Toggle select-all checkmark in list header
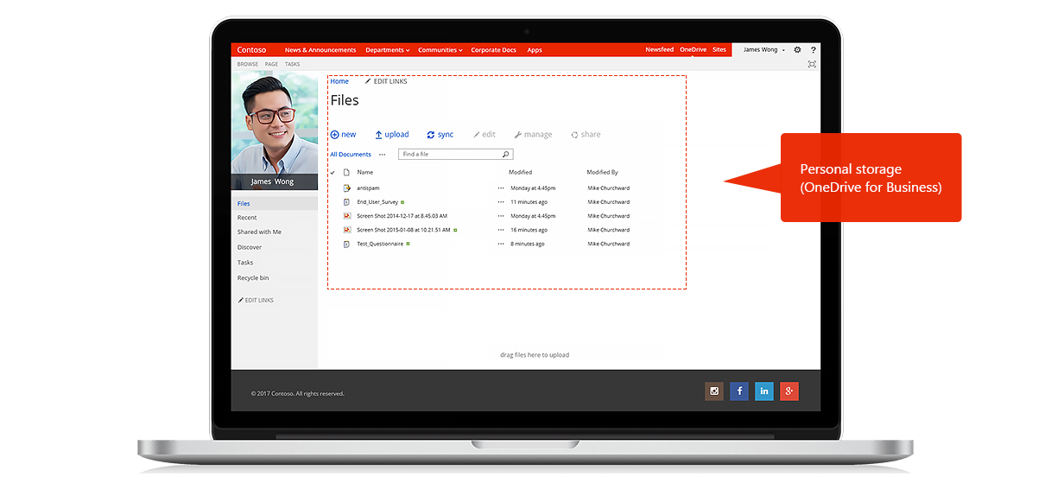This screenshot has height=496, width=1045. point(332,172)
